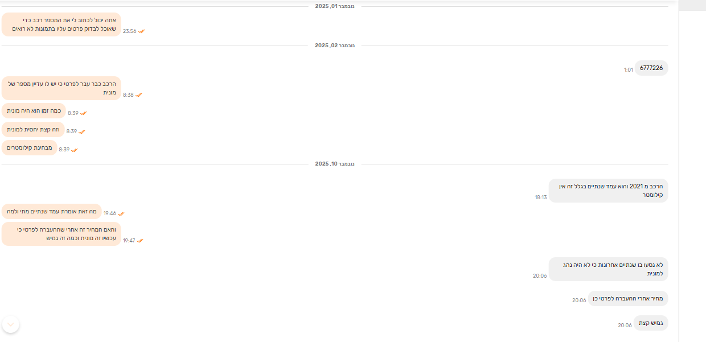Click the received message timestamped 18:13
Image resolution: width=706 pixels, height=342 pixels.
[608, 190]
